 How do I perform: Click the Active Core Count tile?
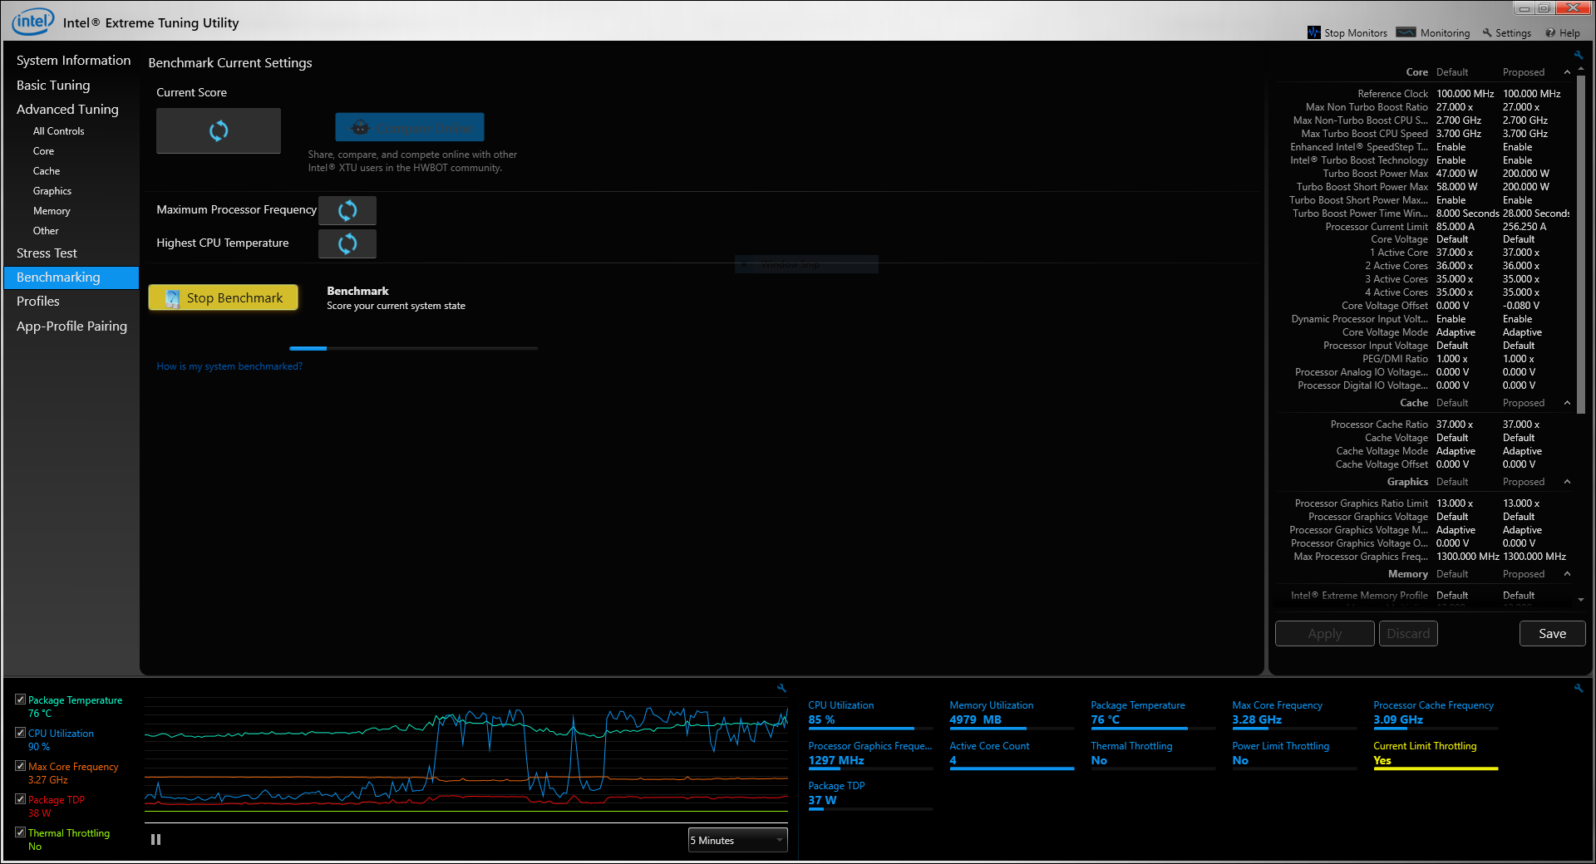pyautogui.click(x=1012, y=754)
